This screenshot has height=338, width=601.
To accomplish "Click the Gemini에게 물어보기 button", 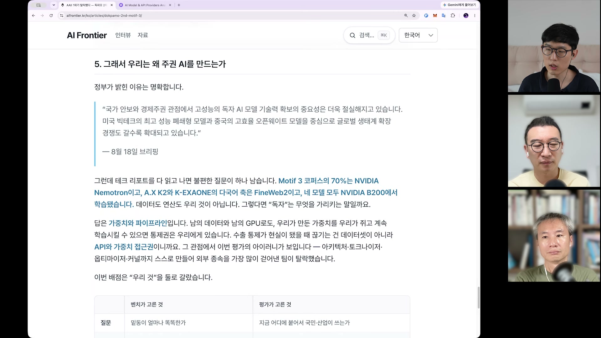I will click(x=459, y=5).
